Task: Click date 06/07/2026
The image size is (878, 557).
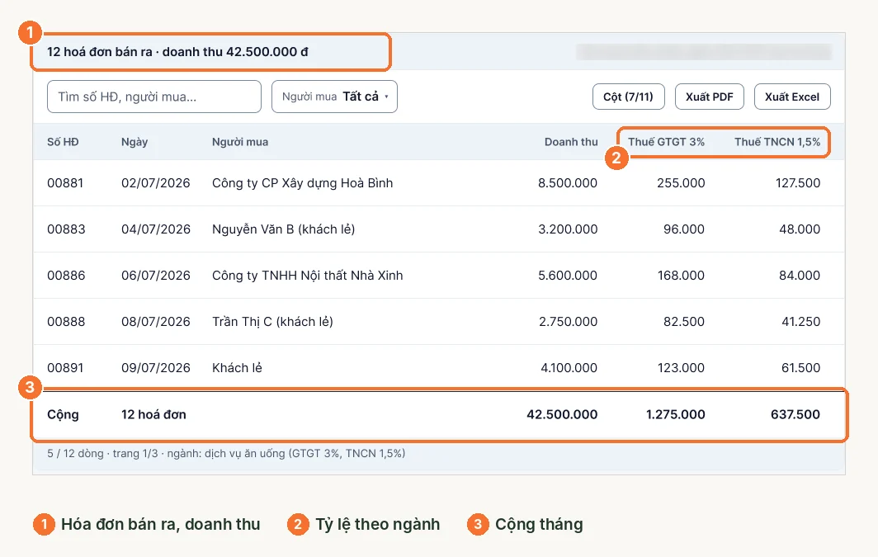Action: tap(156, 276)
